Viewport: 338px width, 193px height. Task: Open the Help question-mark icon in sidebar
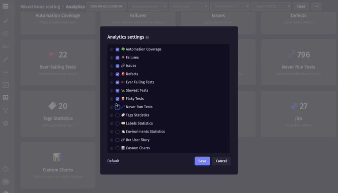(5, 169)
